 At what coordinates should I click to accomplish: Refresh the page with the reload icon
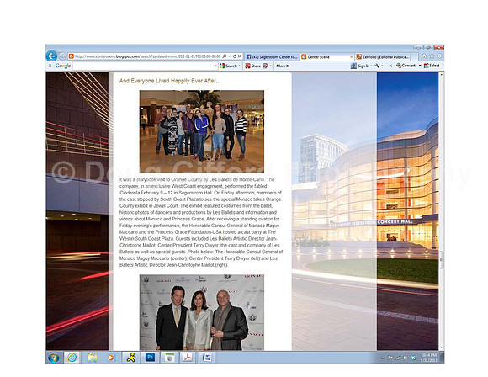pyautogui.click(x=235, y=56)
